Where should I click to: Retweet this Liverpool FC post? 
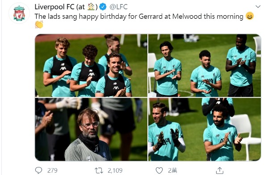(x=99, y=171)
